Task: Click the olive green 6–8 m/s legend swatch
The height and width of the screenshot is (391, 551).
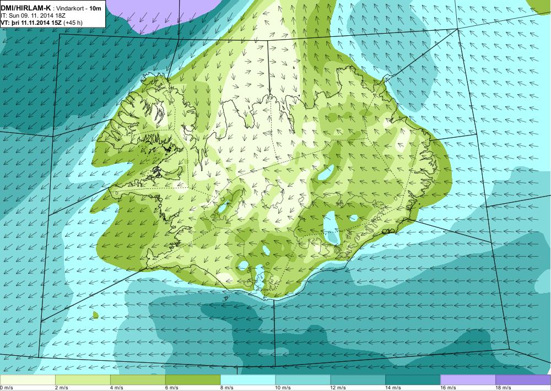Action: tap(193, 380)
